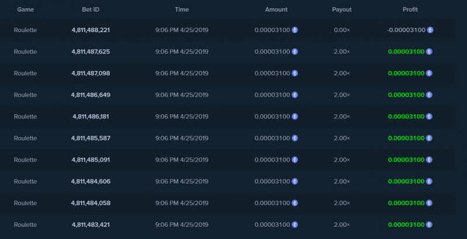Click the amount value for bet 4,811,487,625

272,52
